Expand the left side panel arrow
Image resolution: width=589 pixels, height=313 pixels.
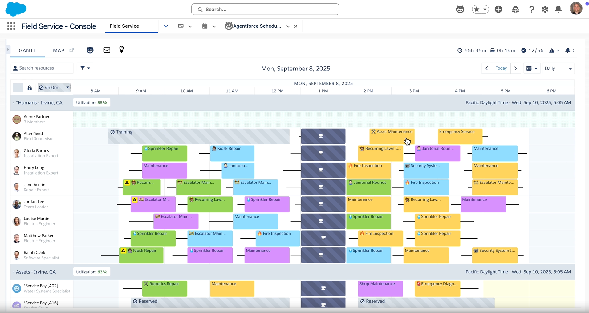point(8,50)
